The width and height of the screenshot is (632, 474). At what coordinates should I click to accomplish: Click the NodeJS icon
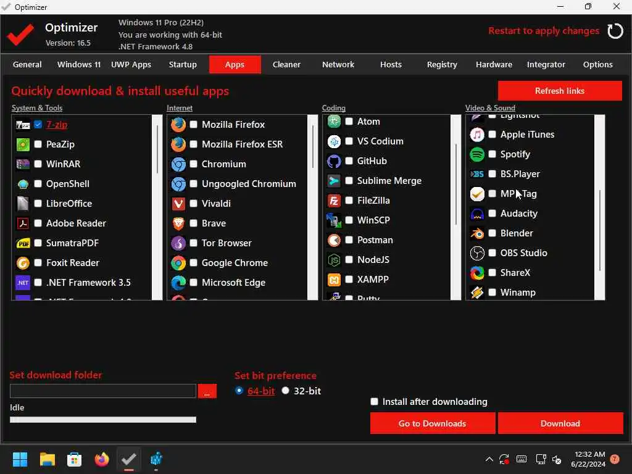pyautogui.click(x=334, y=260)
